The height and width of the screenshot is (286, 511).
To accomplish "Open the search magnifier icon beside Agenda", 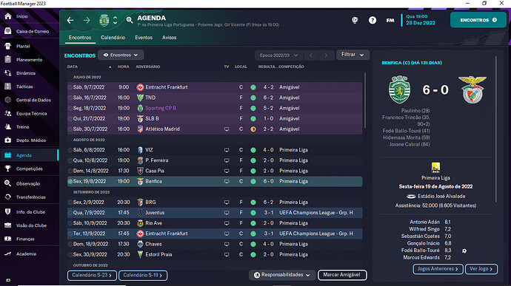I will 130,20.
